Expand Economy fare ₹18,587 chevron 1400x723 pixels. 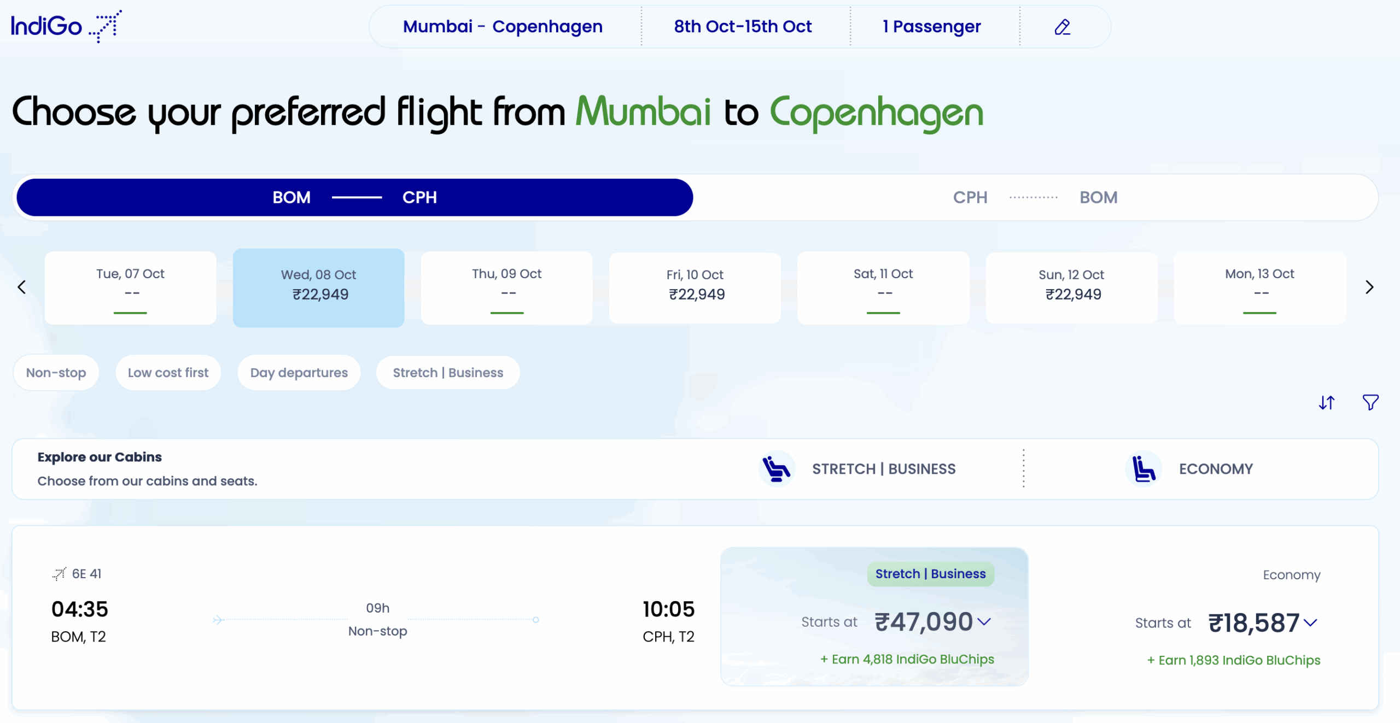(1310, 622)
